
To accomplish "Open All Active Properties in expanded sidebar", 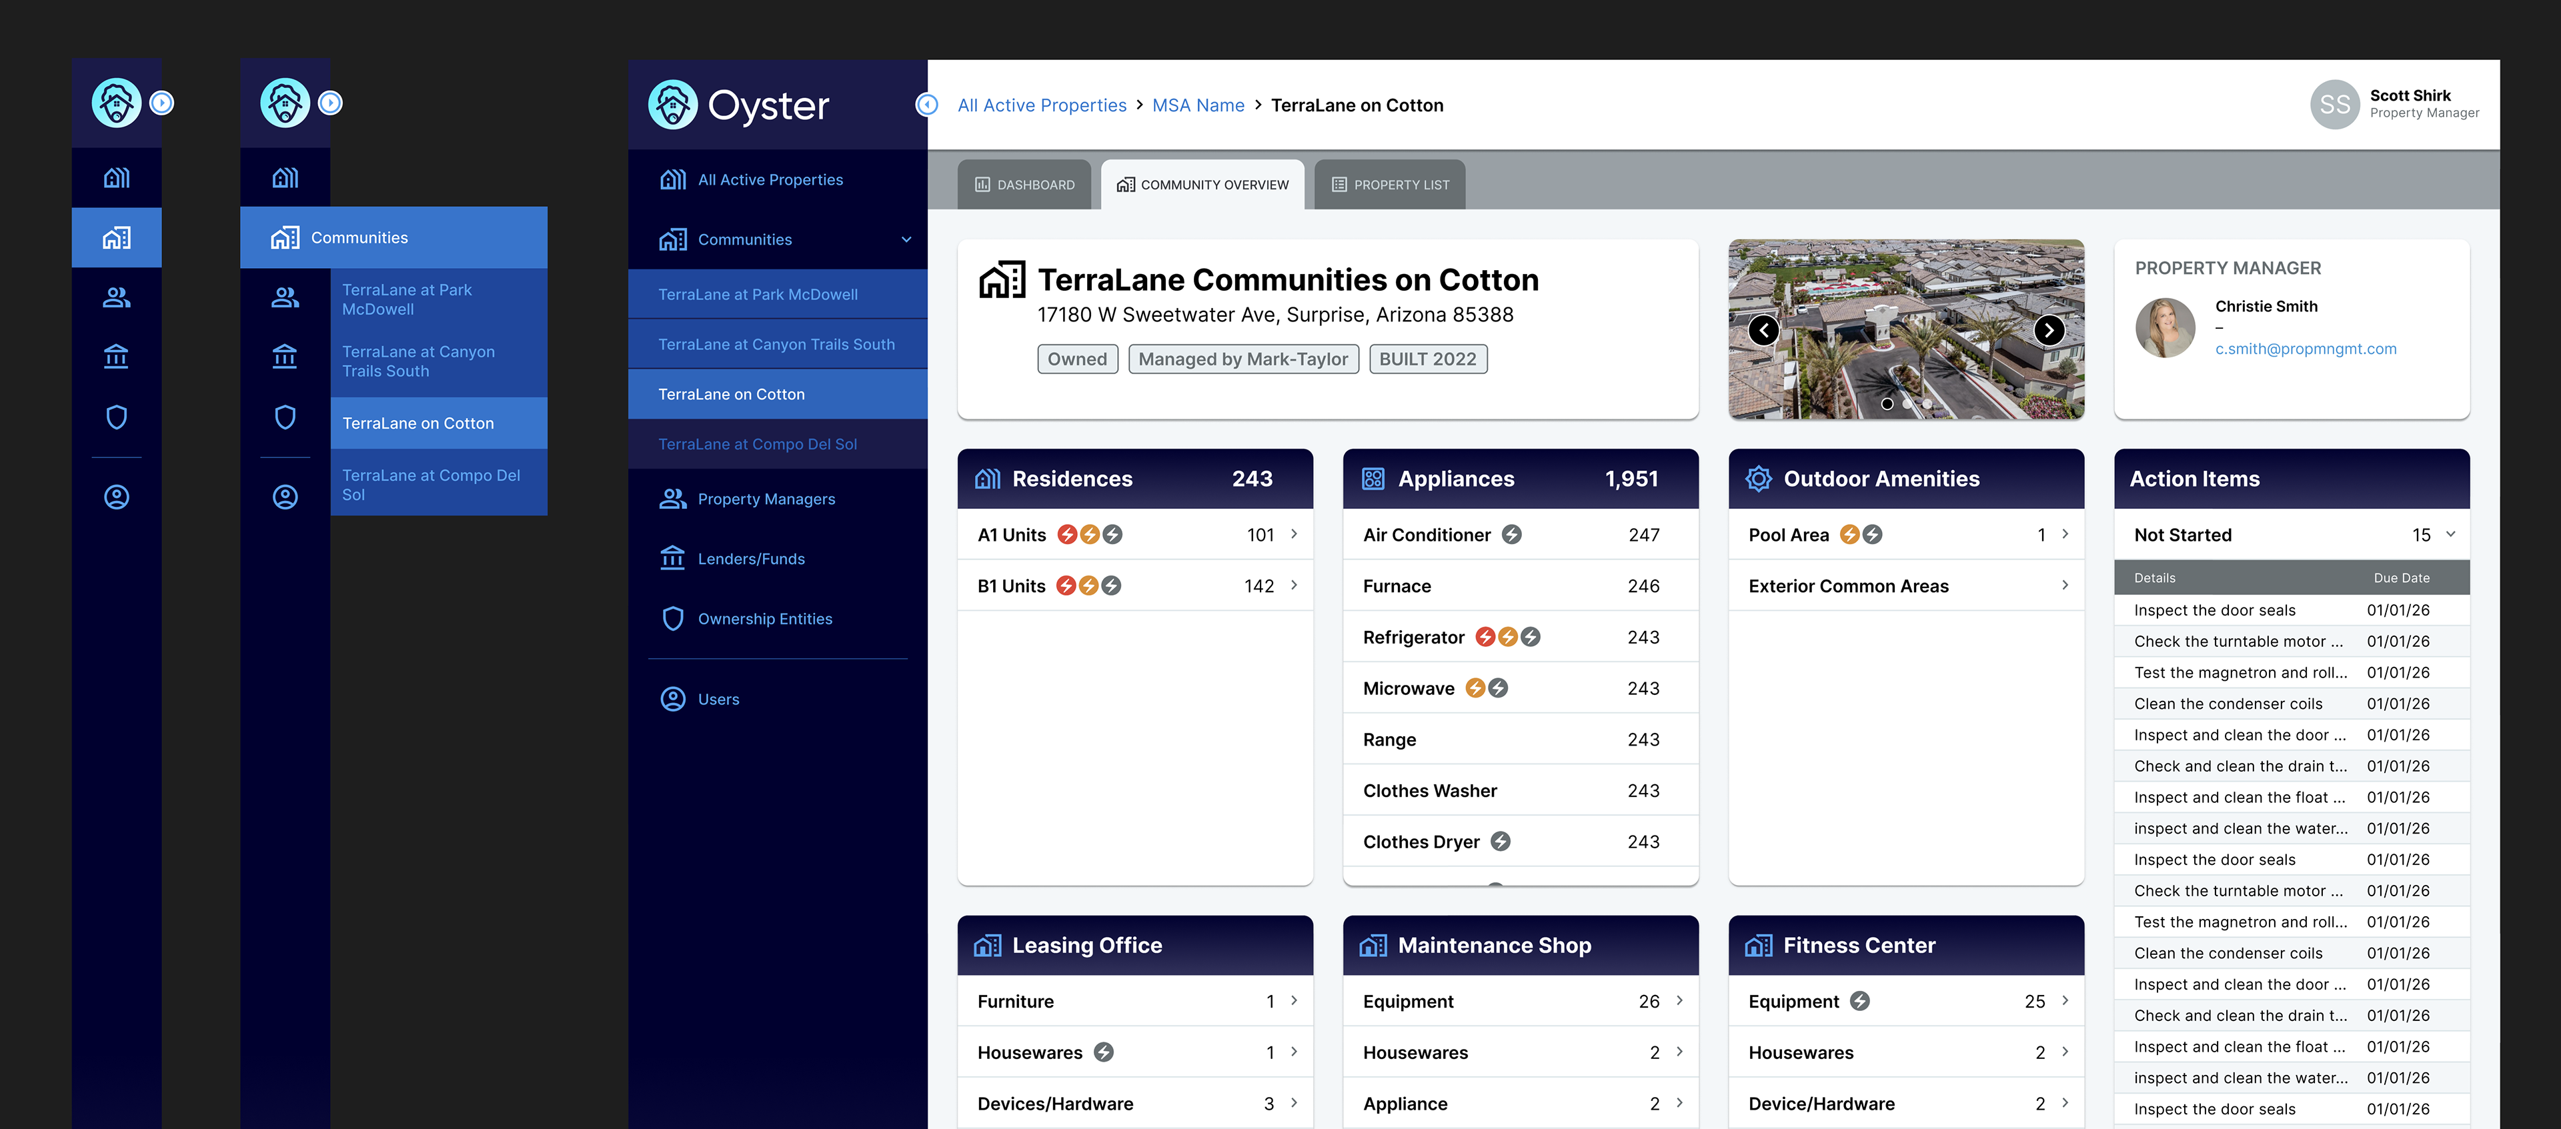I will point(778,180).
